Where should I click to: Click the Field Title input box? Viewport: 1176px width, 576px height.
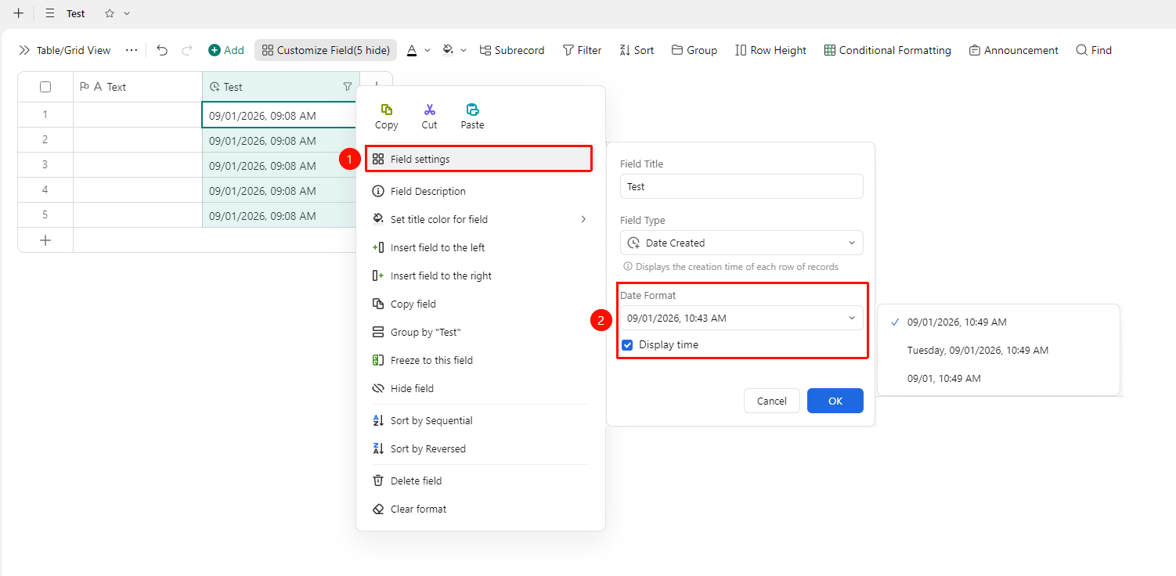click(x=741, y=186)
